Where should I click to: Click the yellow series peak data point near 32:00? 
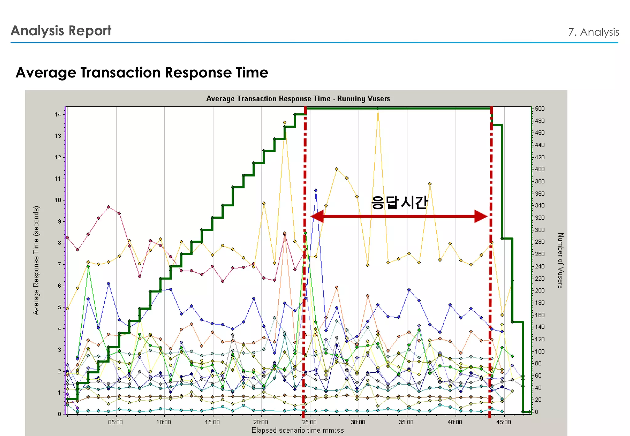(378, 109)
